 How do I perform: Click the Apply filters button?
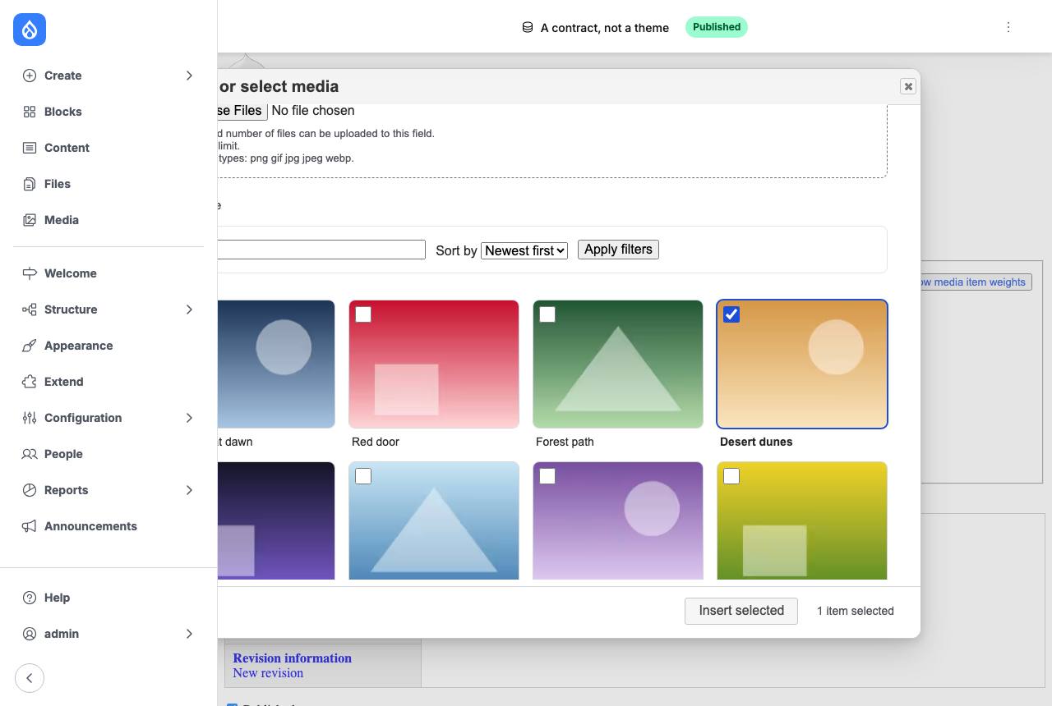618,250
